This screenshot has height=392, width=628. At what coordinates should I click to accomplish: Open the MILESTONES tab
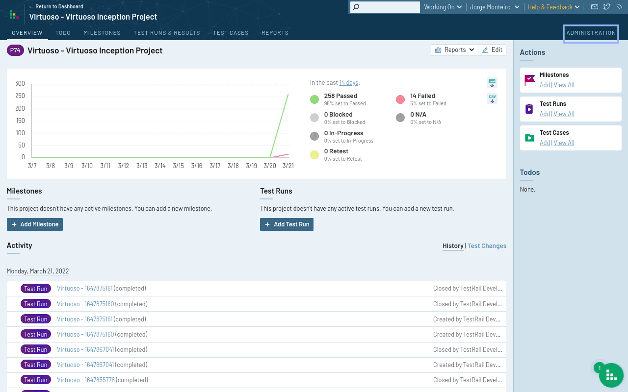(x=102, y=33)
